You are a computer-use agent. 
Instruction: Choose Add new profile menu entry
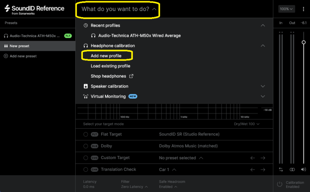(106, 56)
